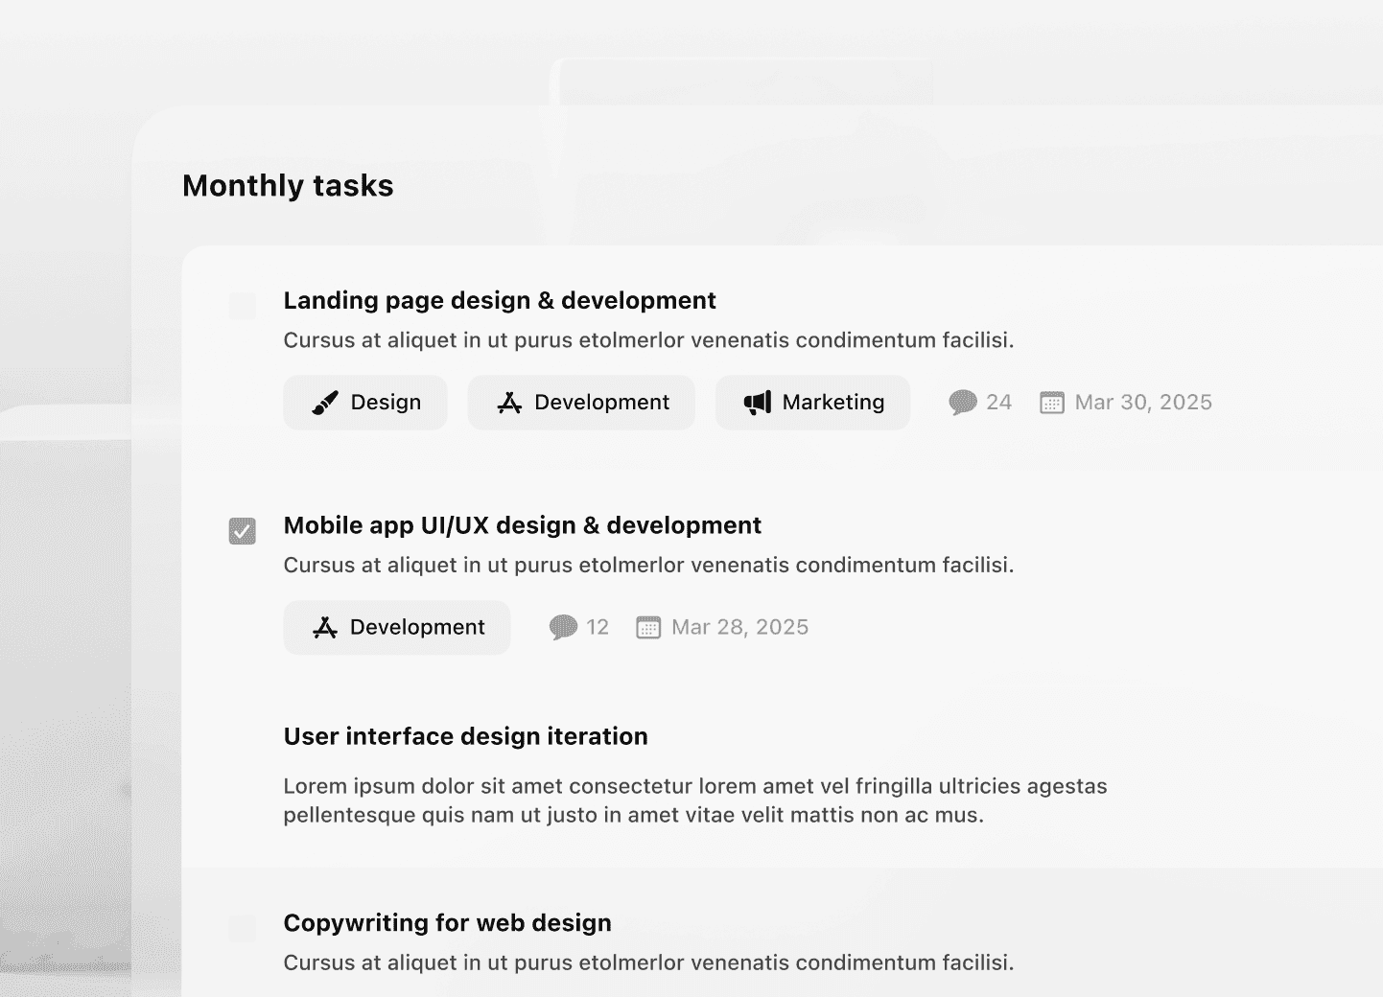This screenshot has height=997, width=1383.
Task: Click the comment bubble icon next to 12
Action: pyautogui.click(x=563, y=628)
